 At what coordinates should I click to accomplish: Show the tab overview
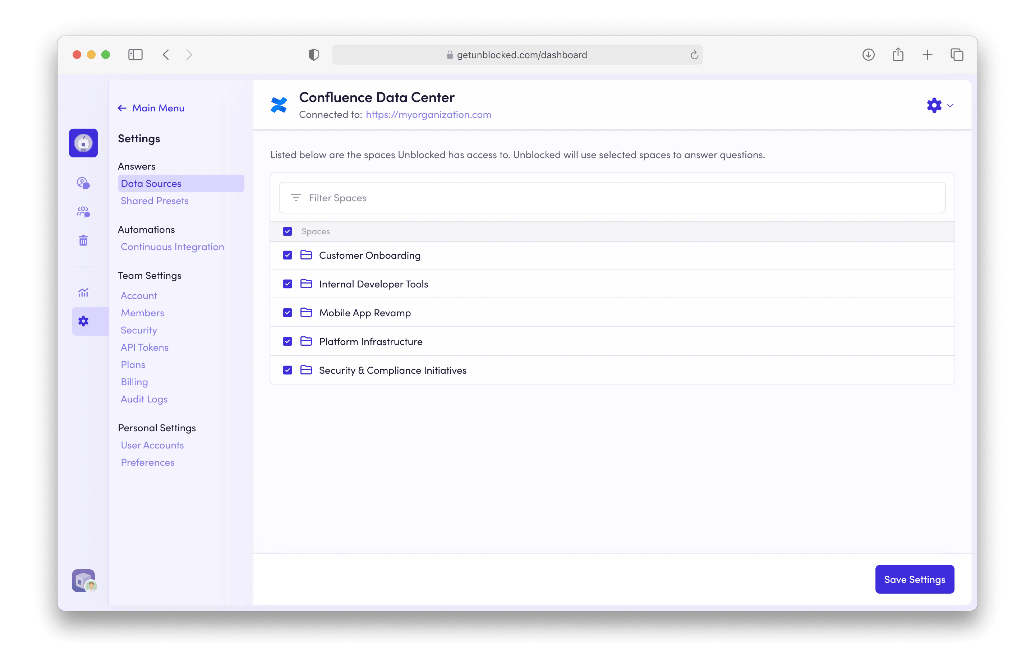pyautogui.click(x=957, y=55)
